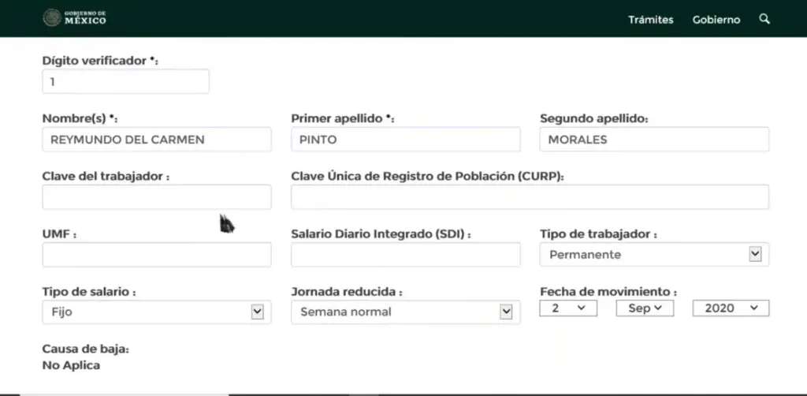Click the arrow icon of Semana normal
Screen dimensions: 807x396
[506, 312]
